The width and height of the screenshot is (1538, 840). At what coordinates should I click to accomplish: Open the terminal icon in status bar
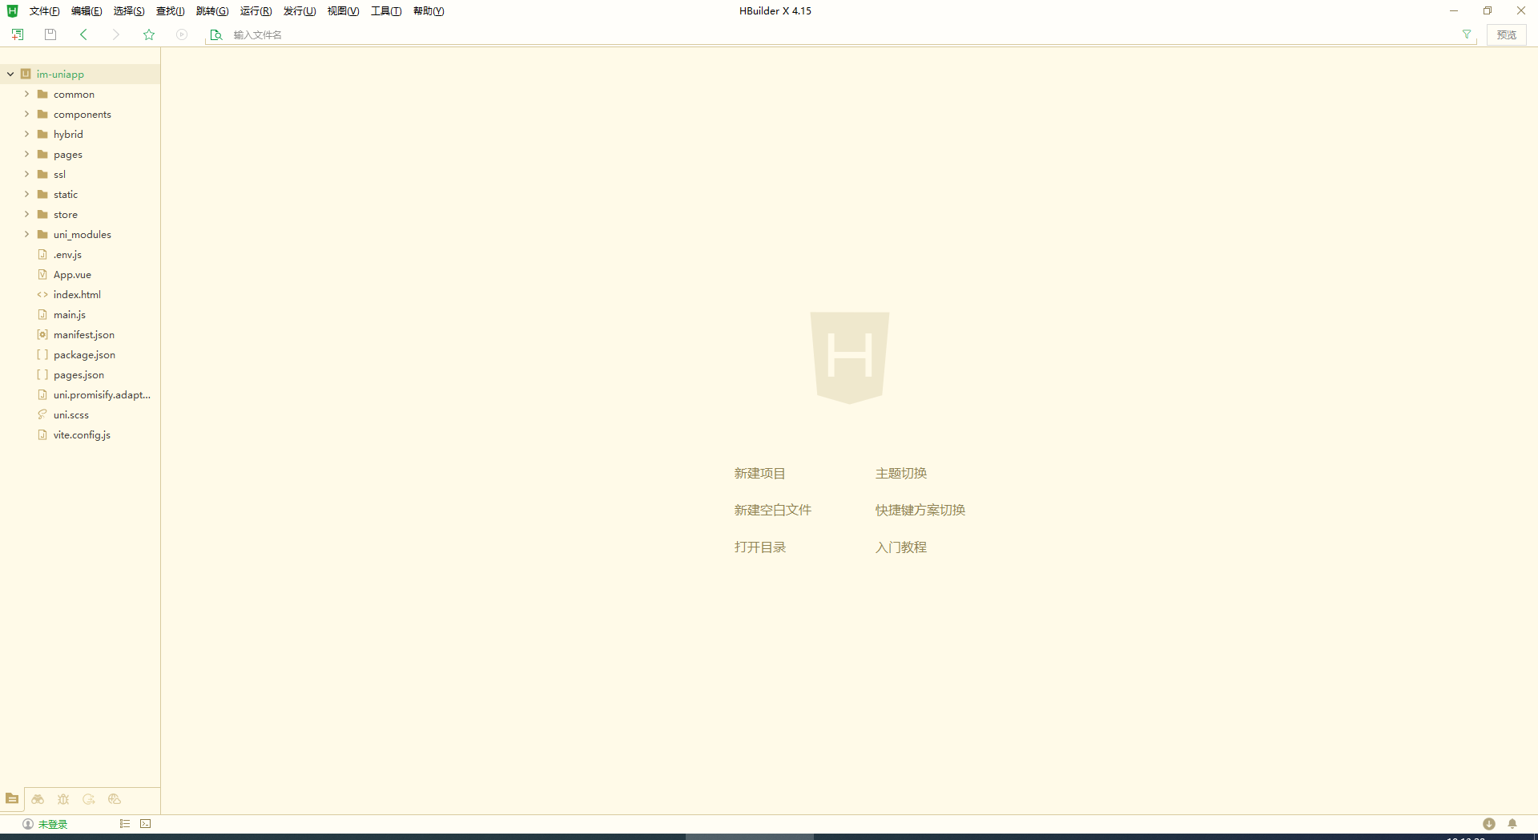(146, 823)
